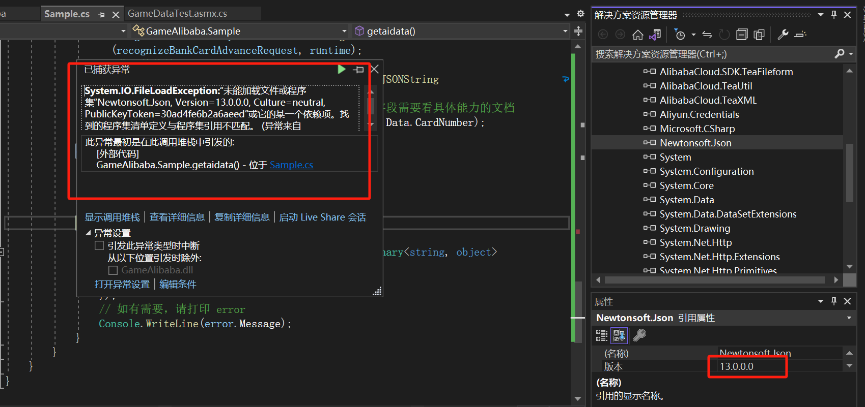Click Solution Explorer horizontal scrollbar thumb

click(714, 280)
